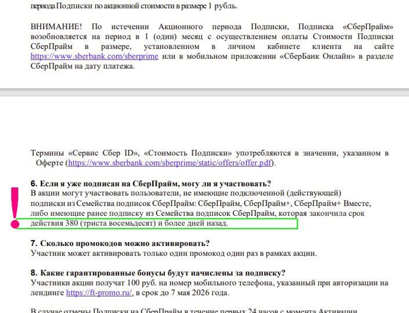This screenshot has height=313, width=409.
Task: Click heading 6 about existing СберПрайм subscribers
Action: coord(151,183)
